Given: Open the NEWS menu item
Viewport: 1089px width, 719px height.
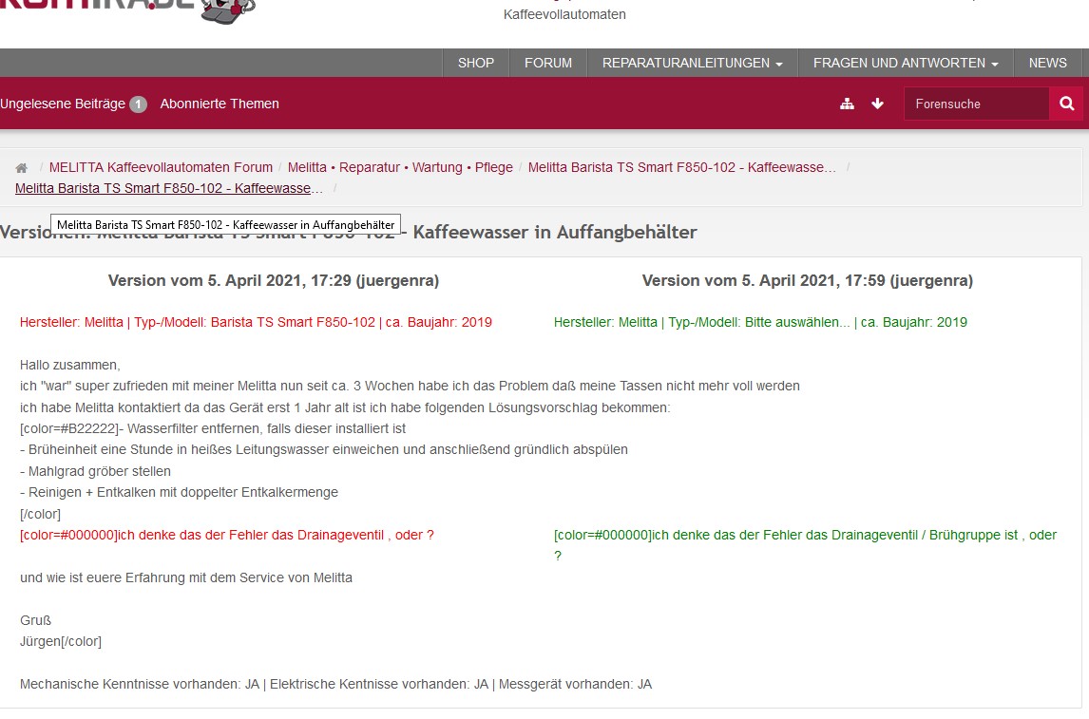Looking at the screenshot, I should (1047, 63).
